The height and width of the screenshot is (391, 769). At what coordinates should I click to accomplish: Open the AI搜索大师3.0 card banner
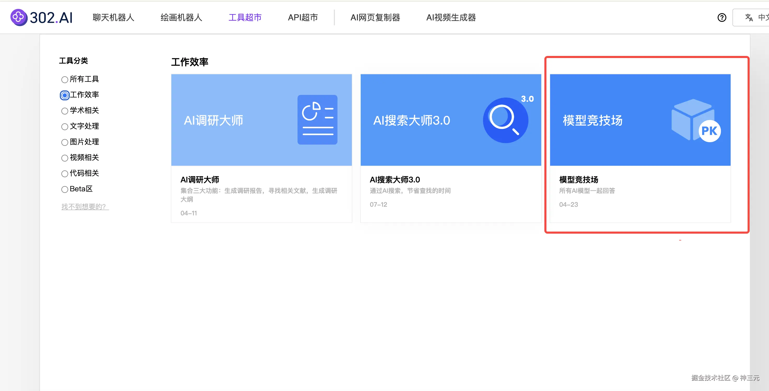pos(451,120)
